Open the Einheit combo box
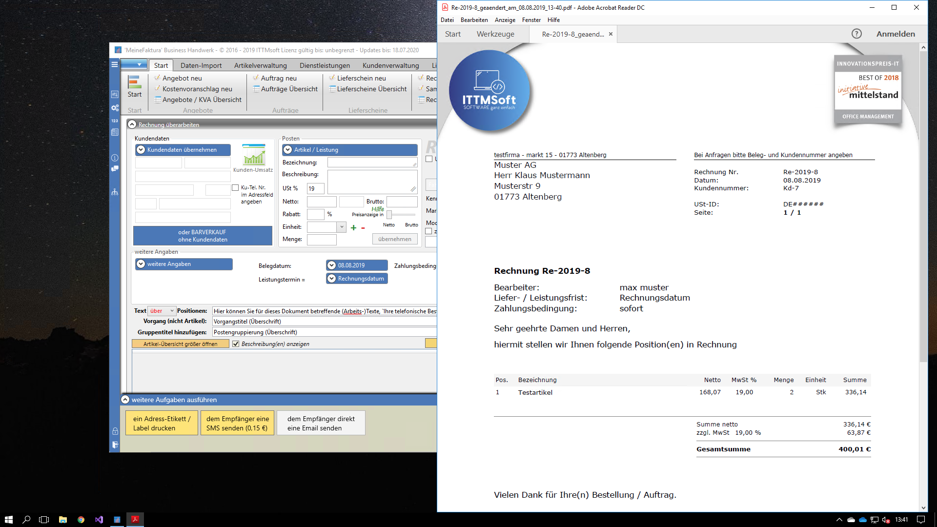The height and width of the screenshot is (527, 937). [x=326, y=227]
